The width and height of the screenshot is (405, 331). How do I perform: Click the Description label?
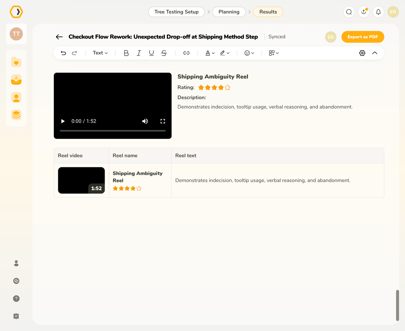192,97
